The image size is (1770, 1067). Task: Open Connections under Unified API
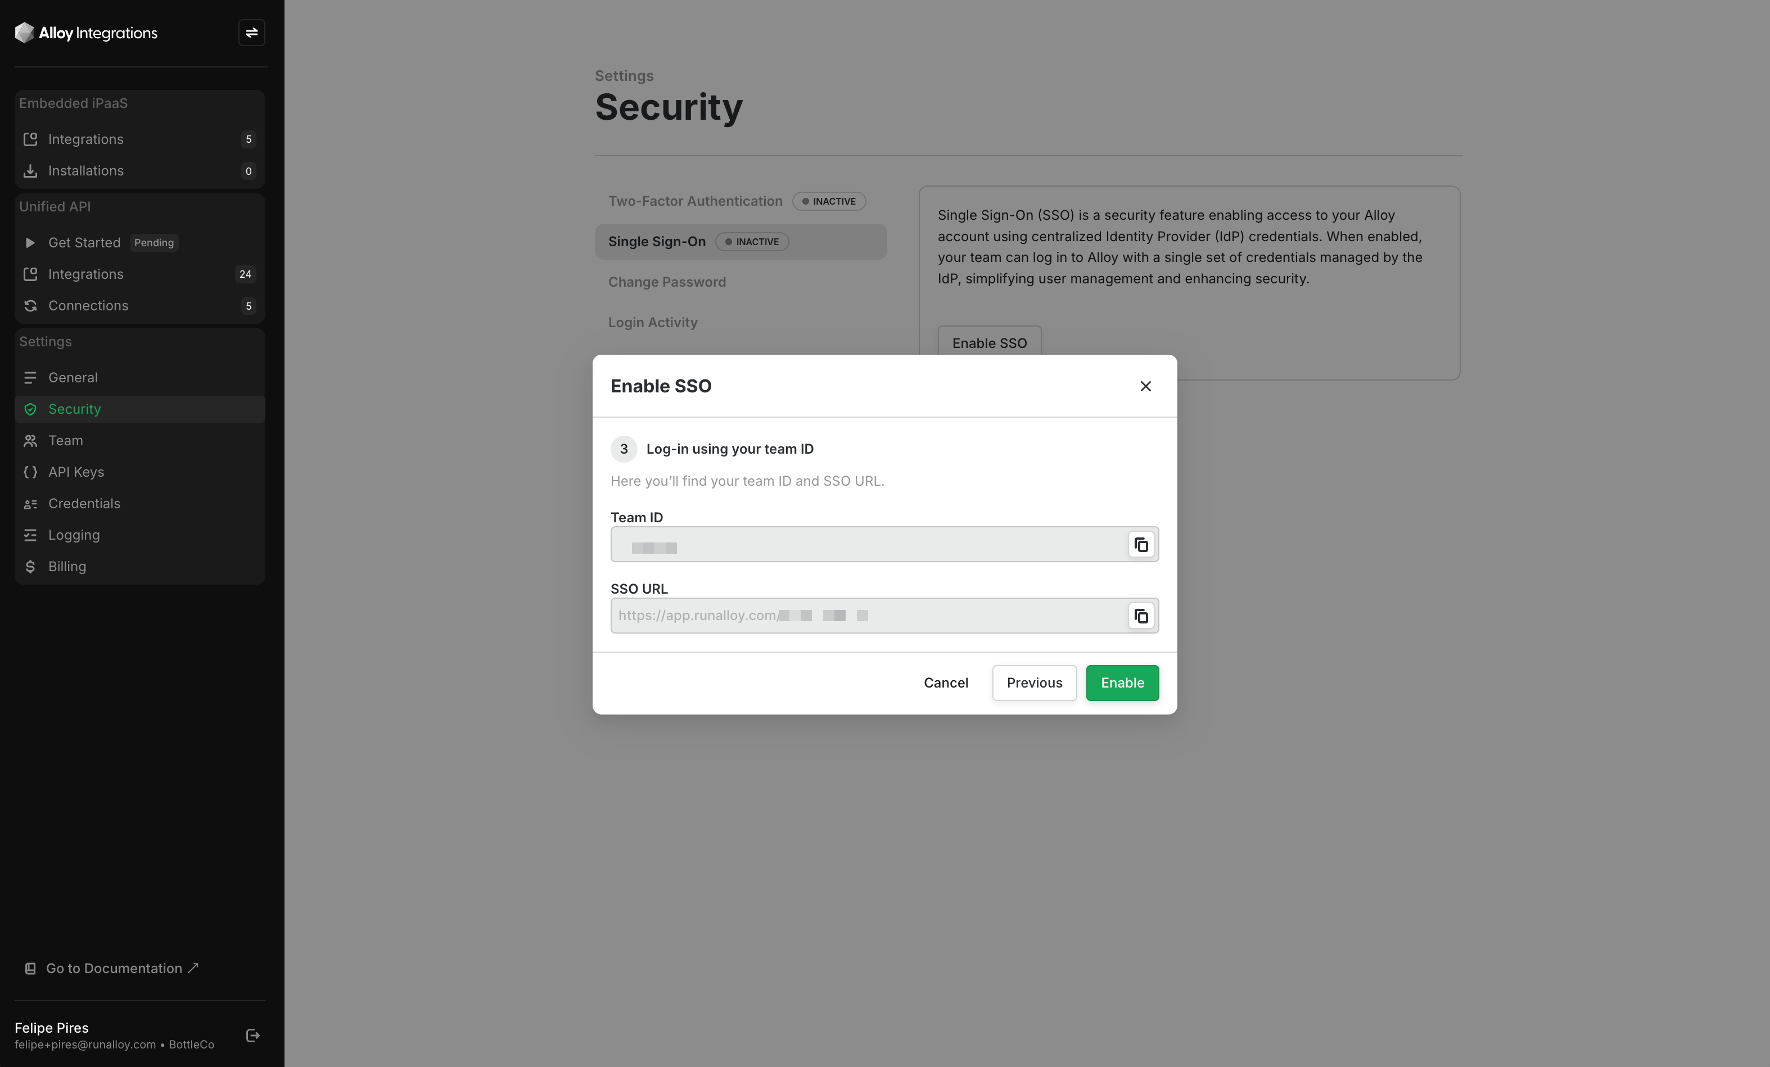coord(88,306)
